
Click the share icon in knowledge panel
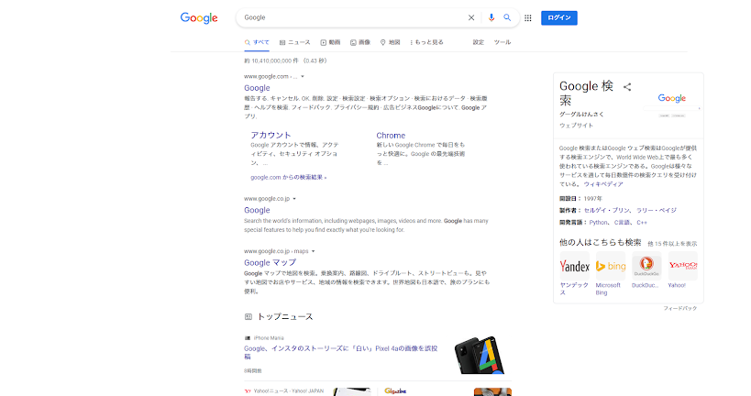click(x=627, y=87)
